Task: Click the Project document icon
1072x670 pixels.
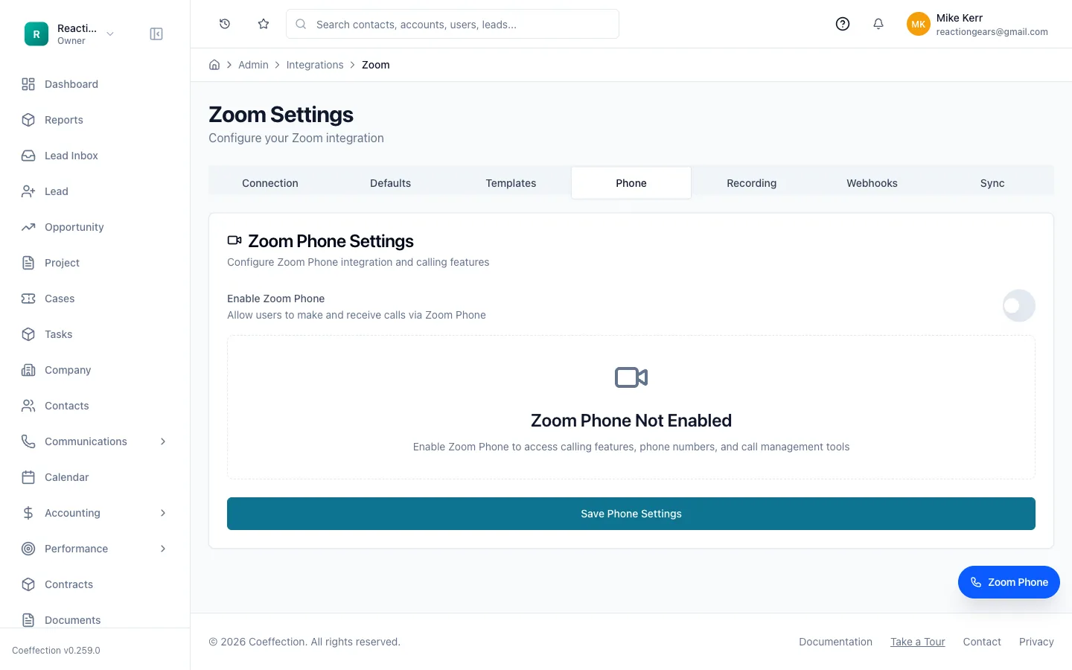Action: coord(28,263)
